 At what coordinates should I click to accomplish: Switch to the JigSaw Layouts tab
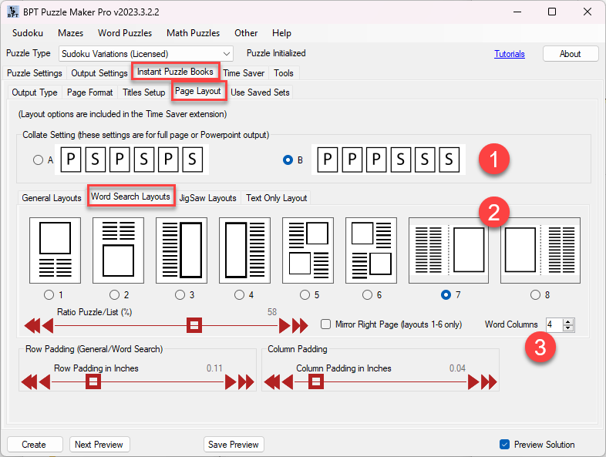click(207, 198)
